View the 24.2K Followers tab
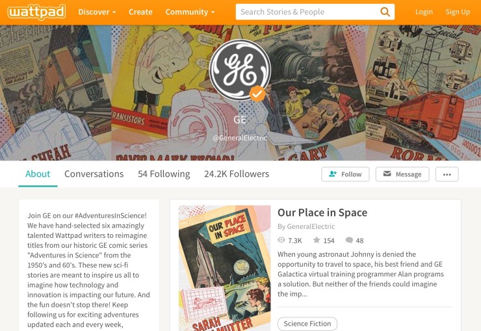The height and width of the screenshot is (331, 481). [x=237, y=174]
